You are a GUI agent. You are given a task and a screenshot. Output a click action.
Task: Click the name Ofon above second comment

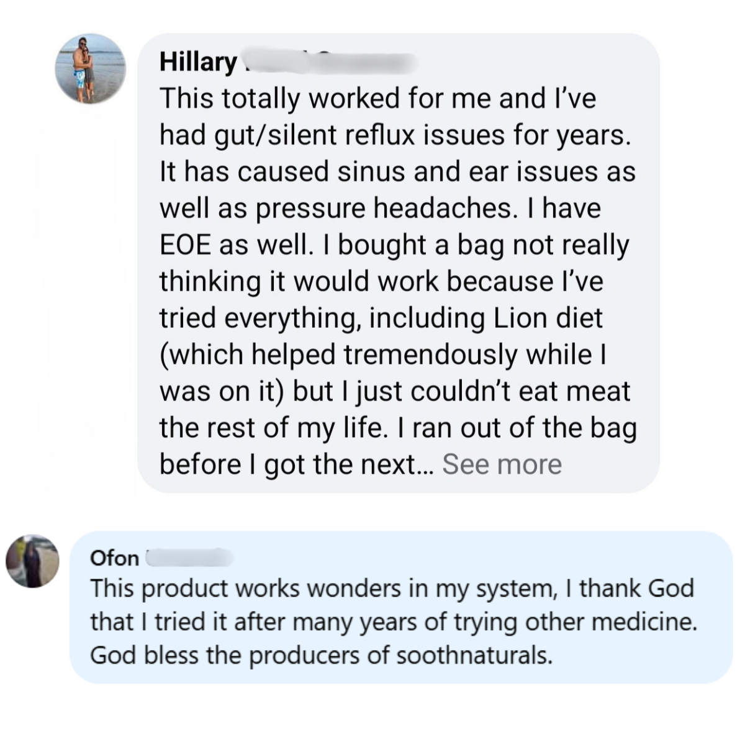114,558
